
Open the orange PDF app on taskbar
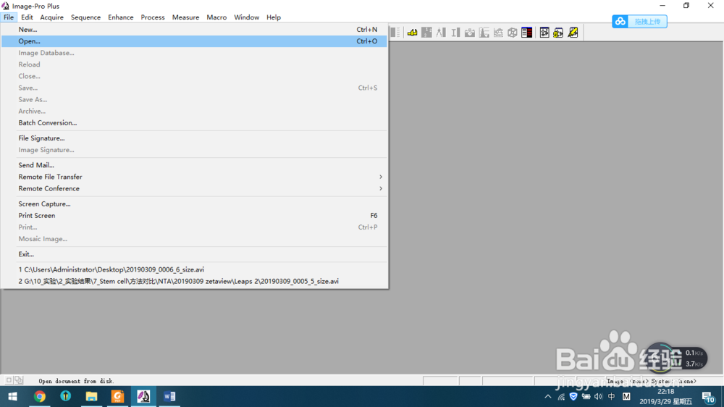tap(117, 396)
